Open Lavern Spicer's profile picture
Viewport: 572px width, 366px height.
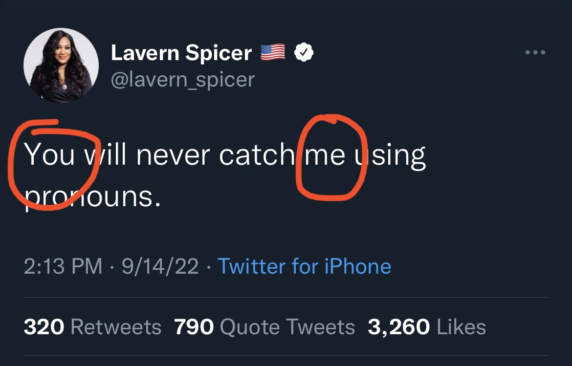(61, 65)
